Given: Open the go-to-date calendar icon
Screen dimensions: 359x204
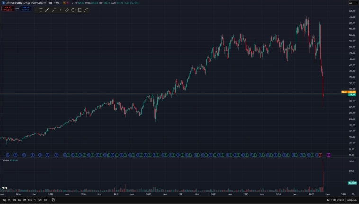Looking at the screenshot, I should tap(53, 200).
